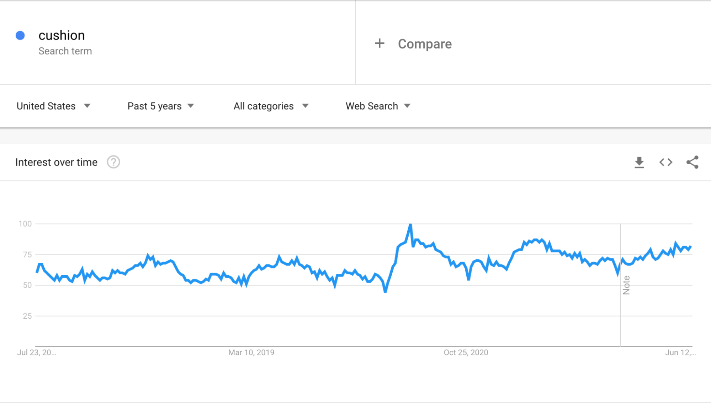Click the plus icon beside Compare
The width and height of the screenshot is (711, 403).
[380, 43]
